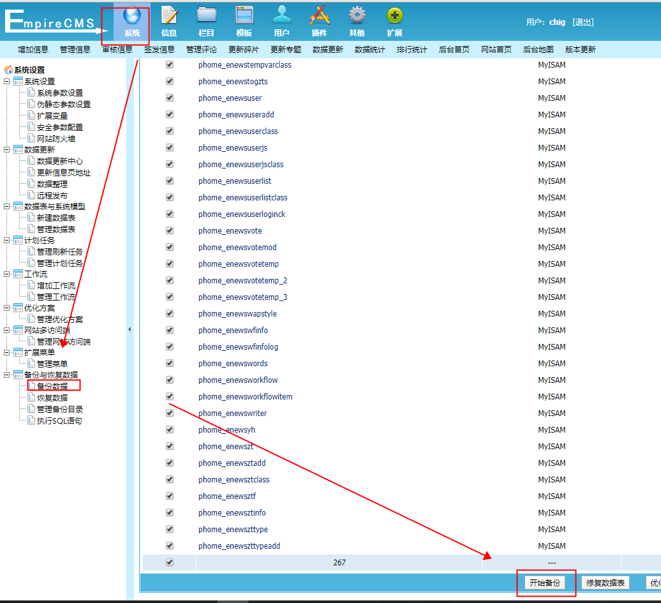Open the 备份数据 tree link
This screenshot has width=661, height=603.
click(52, 386)
